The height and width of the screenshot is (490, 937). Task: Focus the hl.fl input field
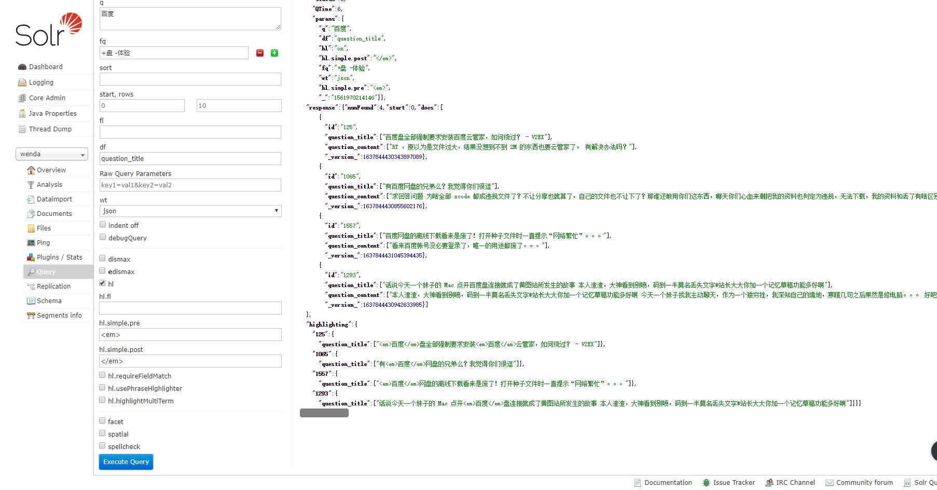(x=190, y=308)
